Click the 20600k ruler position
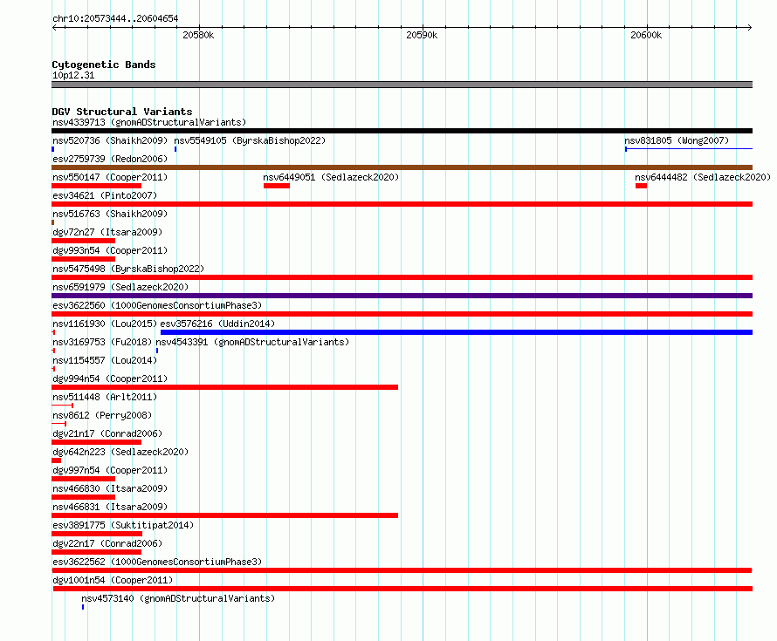Image resolution: width=777 pixels, height=641 pixels. [646, 35]
